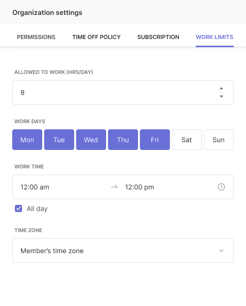Click the 12:00 am start time field
The image size is (246, 306).
tap(35, 187)
